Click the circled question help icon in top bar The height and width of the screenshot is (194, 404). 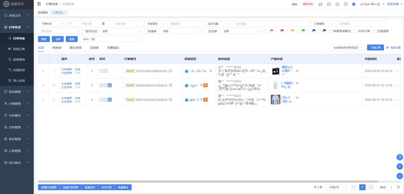(x=346, y=4)
